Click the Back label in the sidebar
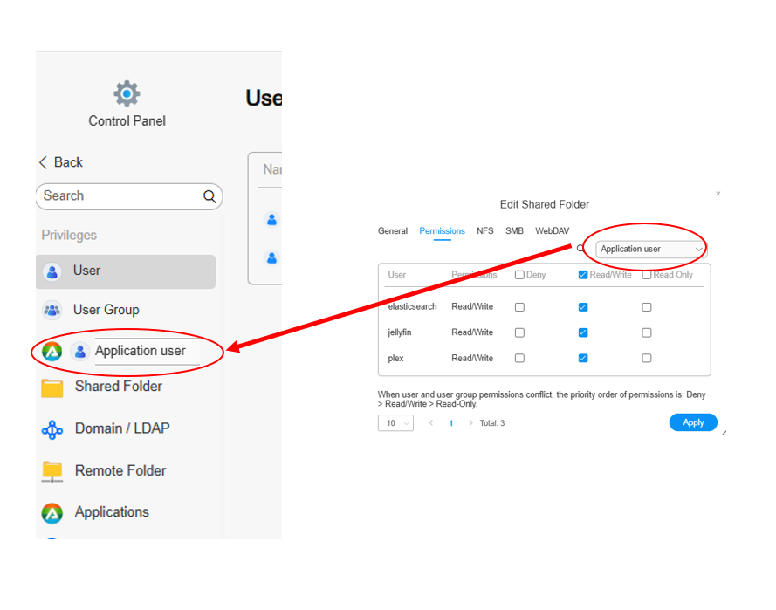 pos(68,162)
